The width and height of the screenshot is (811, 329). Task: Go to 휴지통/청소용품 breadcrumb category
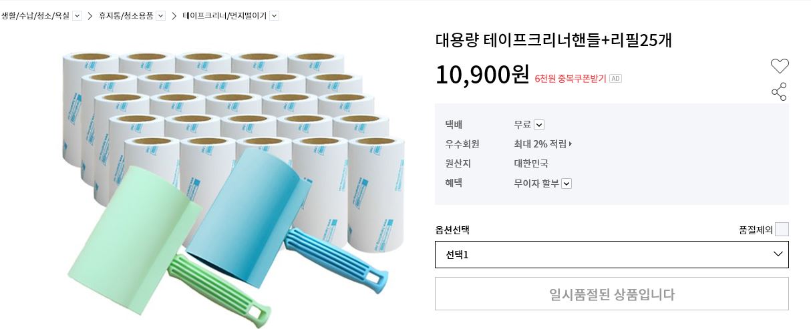tap(126, 15)
